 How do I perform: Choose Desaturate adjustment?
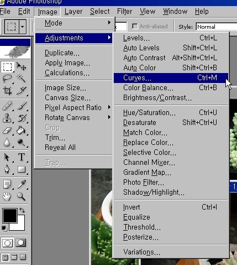click(171, 123)
